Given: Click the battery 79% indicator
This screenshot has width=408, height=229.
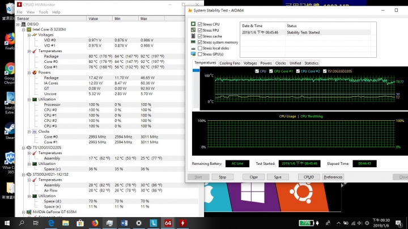Looking at the screenshot, I should [x=307, y=223].
